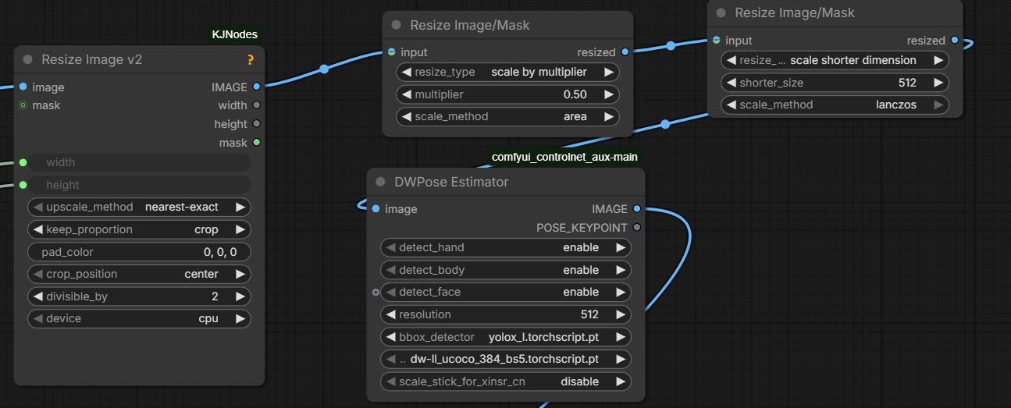
Task: Open the Resize Image v2 help question mark
Action: 251,59
